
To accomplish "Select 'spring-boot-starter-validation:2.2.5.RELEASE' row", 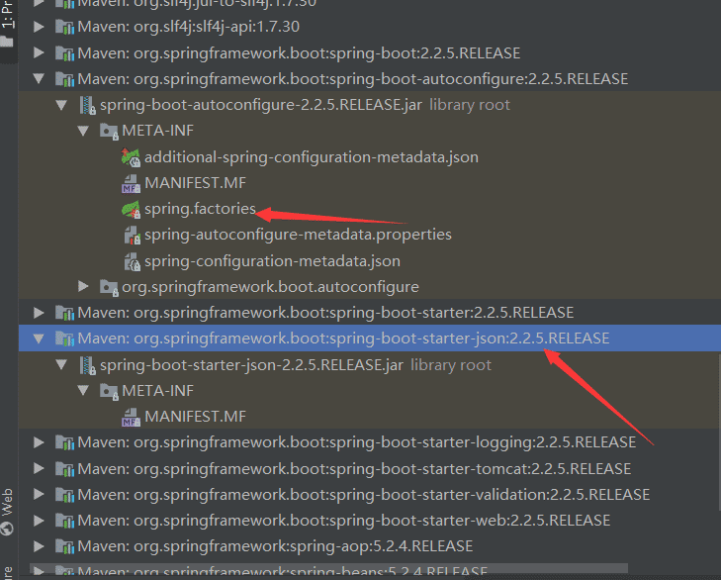I will coord(364,494).
